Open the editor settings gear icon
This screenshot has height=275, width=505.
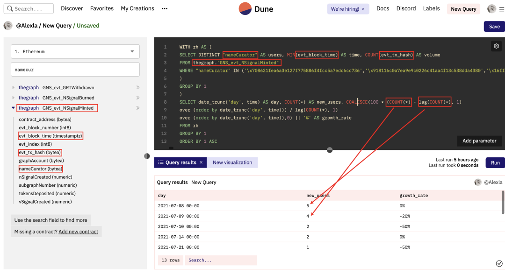pyautogui.click(x=496, y=46)
